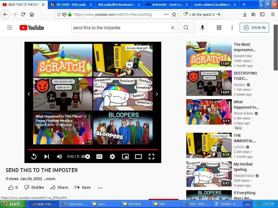278x208 pixels.
Task: Switch to sussy folder in taskbar
Action: click(105, 204)
